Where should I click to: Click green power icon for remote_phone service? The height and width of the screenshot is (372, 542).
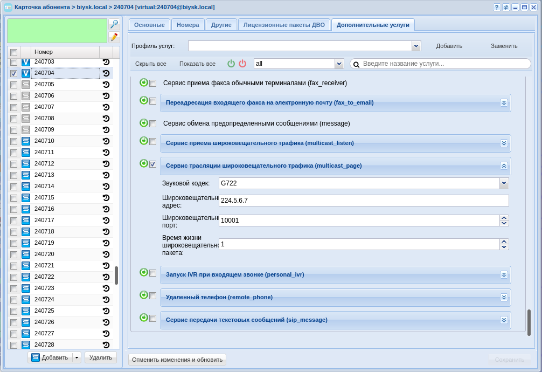click(144, 295)
